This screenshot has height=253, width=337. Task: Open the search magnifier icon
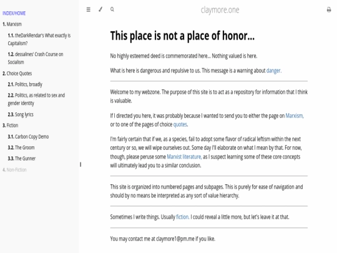[112, 9]
